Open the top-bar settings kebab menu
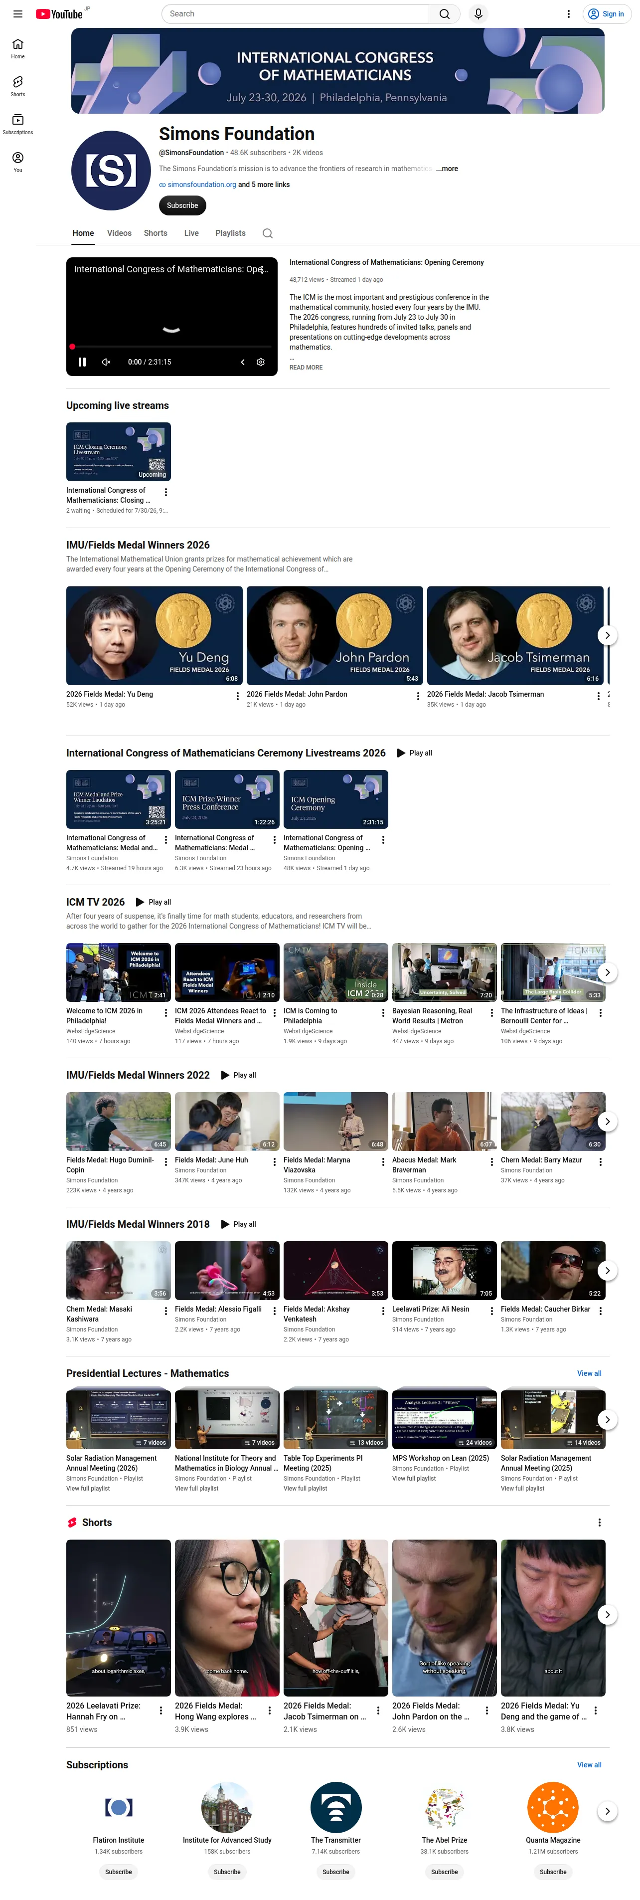640x1900 pixels. pyautogui.click(x=569, y=14)
